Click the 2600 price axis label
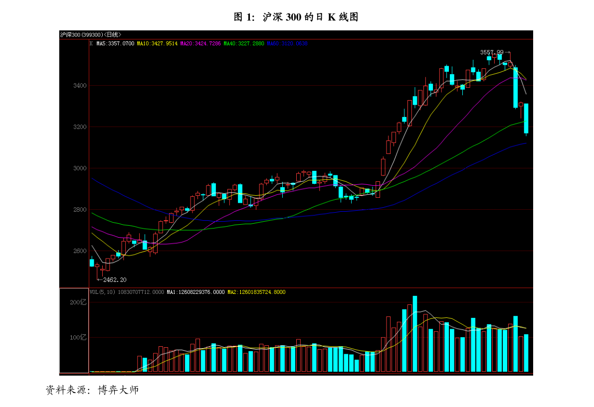The width and height of the screenshot is (594, 407). click(80, 251)
